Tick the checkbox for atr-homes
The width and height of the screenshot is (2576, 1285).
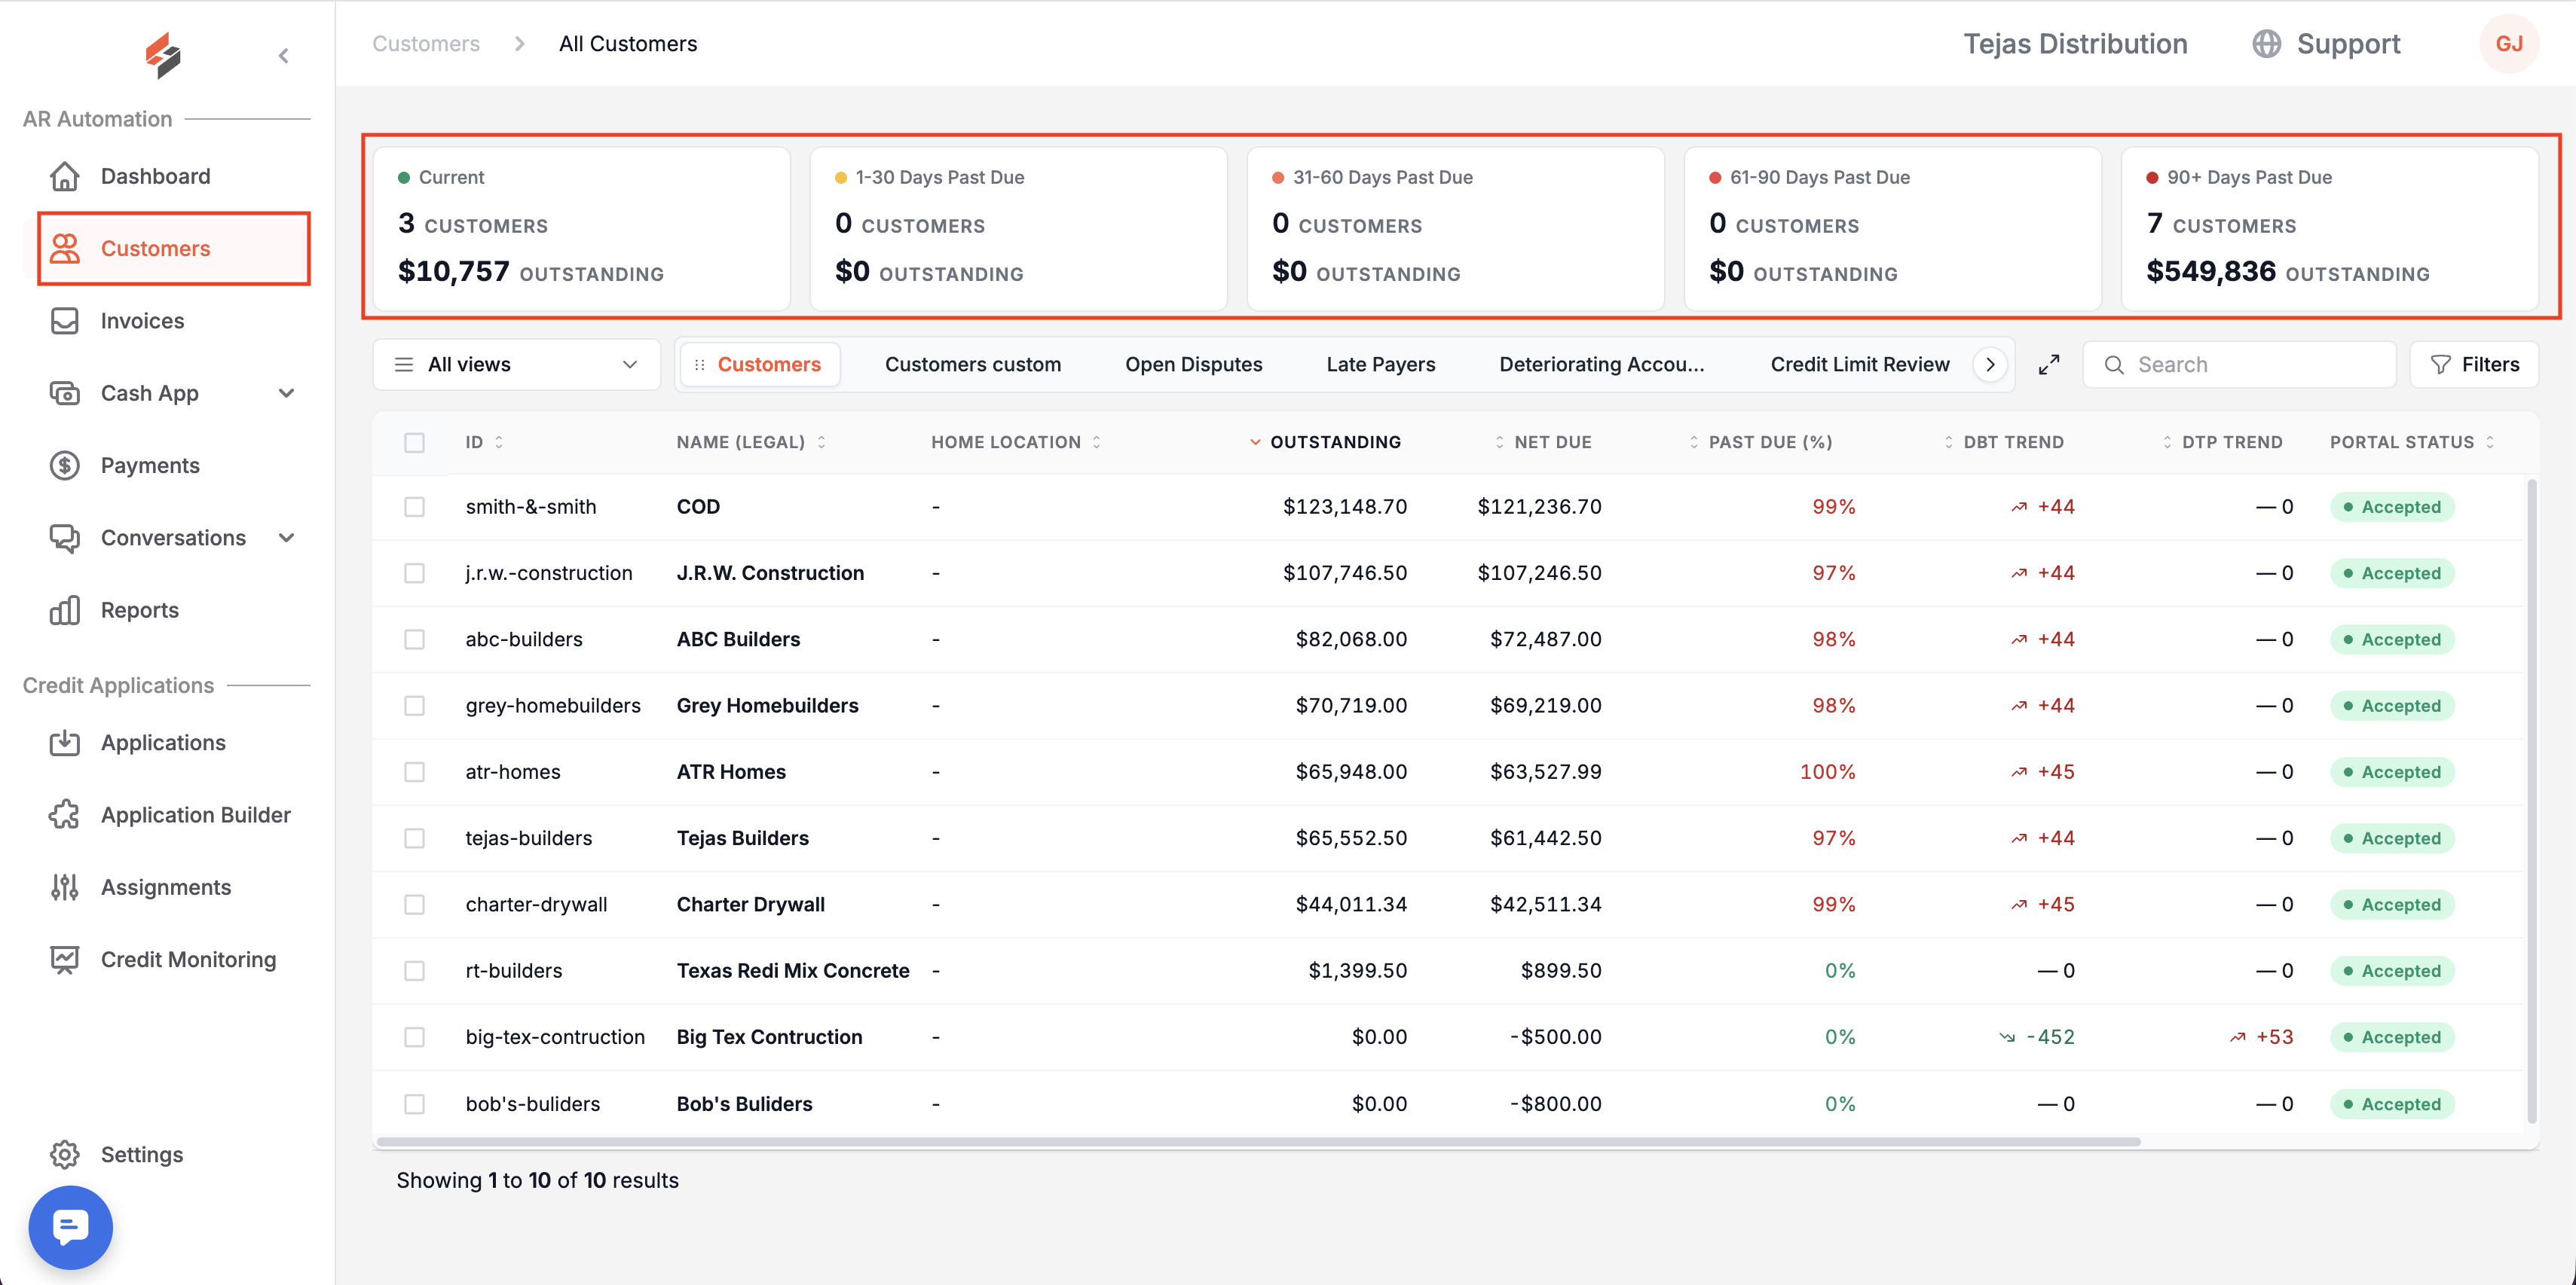[x=414, y=771]
